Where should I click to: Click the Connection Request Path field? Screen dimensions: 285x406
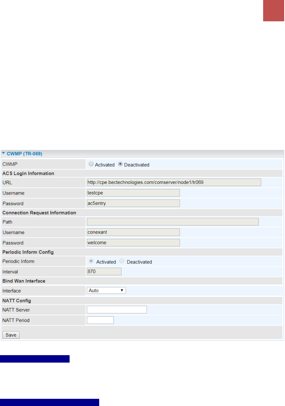(x=172, y=222)
